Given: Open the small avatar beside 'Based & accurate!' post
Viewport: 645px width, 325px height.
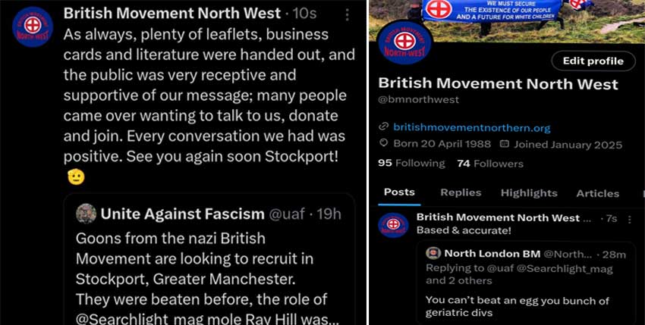Looking at the screenshot, I should pyautogui.click(x=393, y=225).
